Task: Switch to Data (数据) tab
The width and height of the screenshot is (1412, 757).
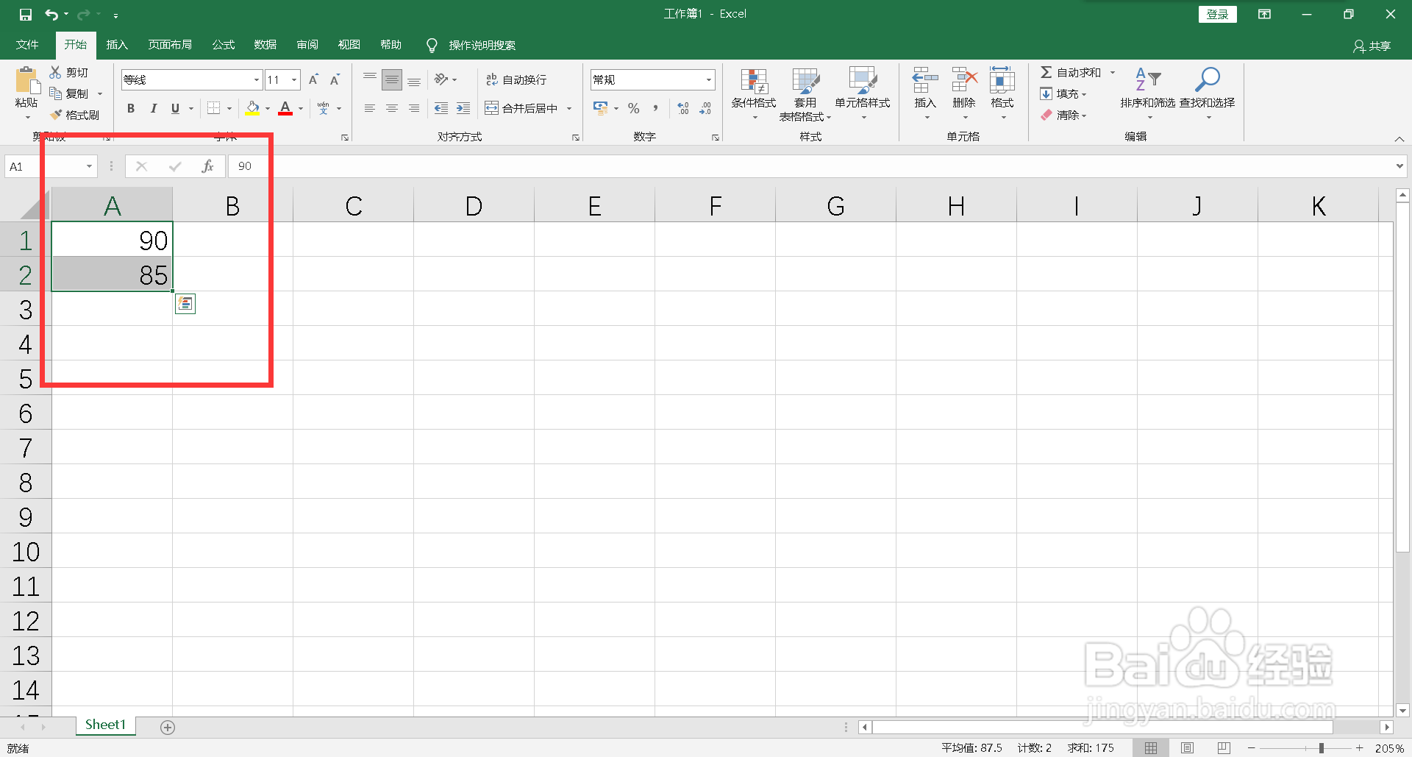Action: click(265, 45)
